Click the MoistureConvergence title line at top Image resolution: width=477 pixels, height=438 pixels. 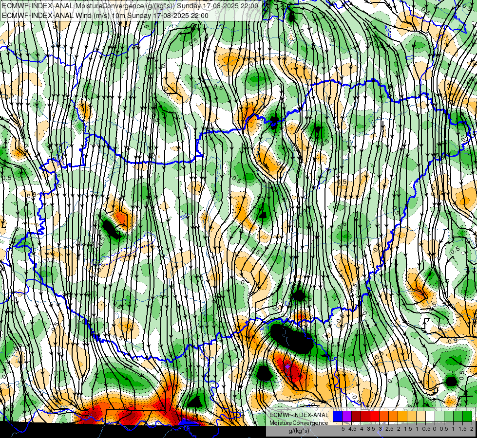(x=130, y=6)
